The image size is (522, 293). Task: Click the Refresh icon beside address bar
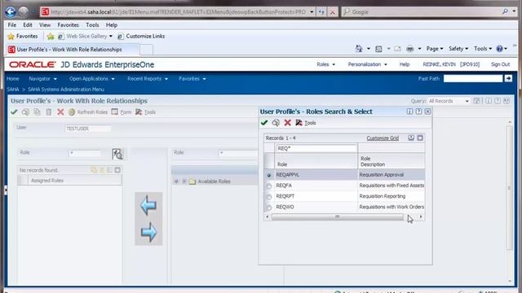[x=321, y=12]
